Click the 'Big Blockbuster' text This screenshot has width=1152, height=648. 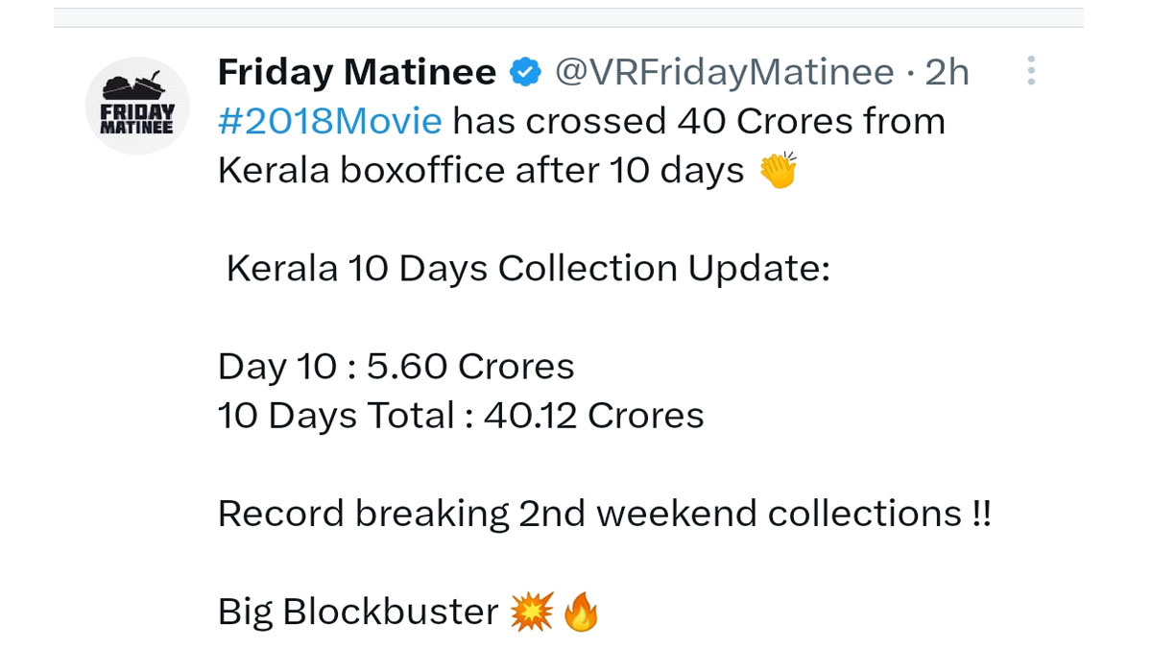click(x=357, y=611)
